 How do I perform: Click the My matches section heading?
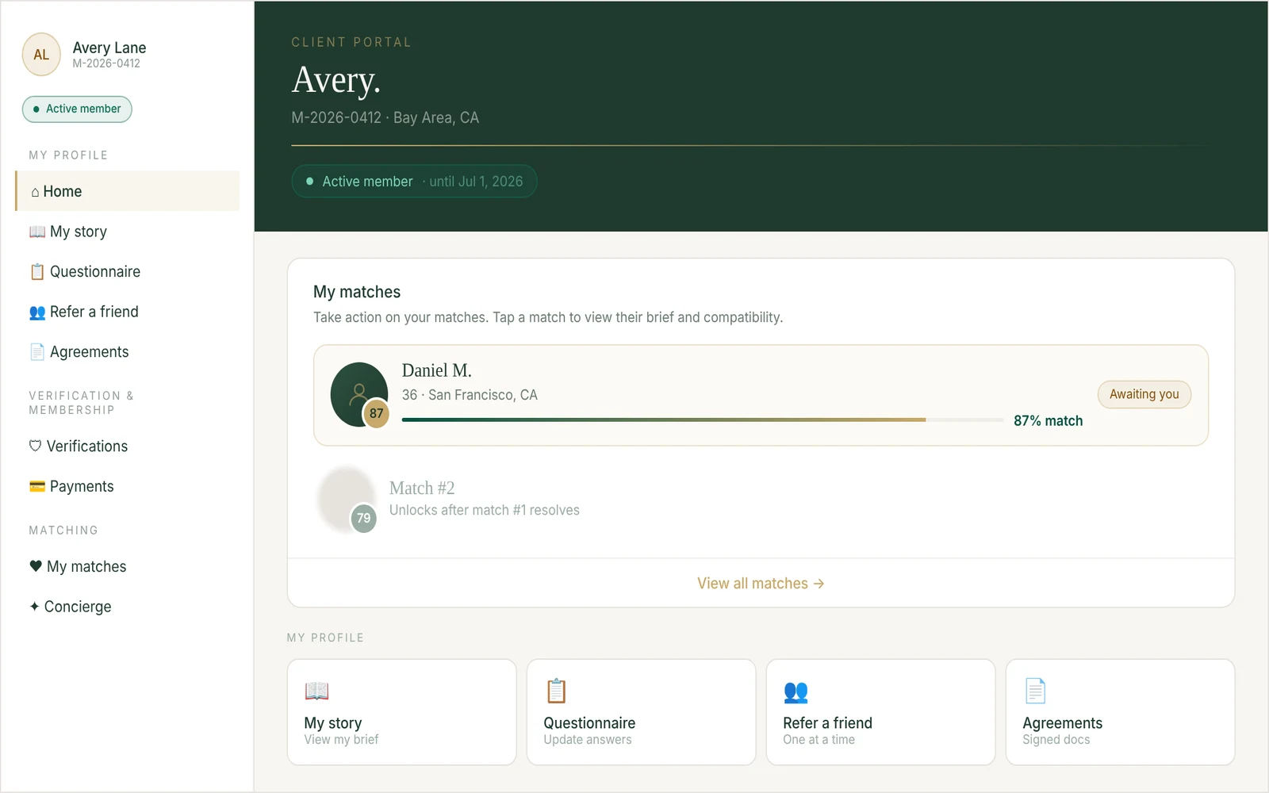coord(357,292)
